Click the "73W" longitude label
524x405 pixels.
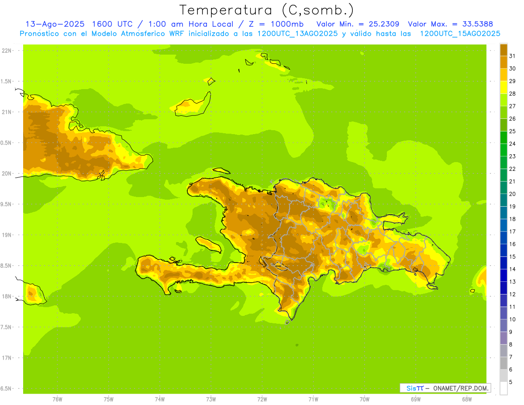click(211, 399)
